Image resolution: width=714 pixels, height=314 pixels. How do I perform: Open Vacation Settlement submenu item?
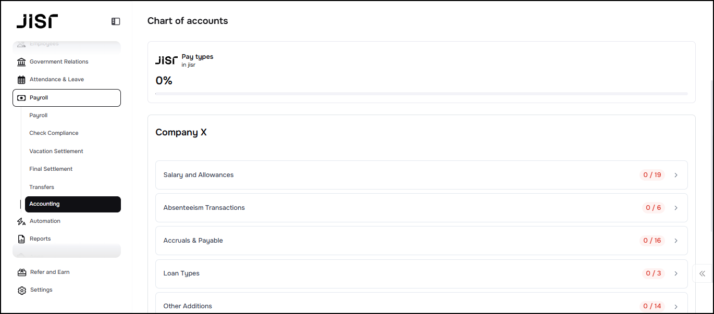point(56,151)
